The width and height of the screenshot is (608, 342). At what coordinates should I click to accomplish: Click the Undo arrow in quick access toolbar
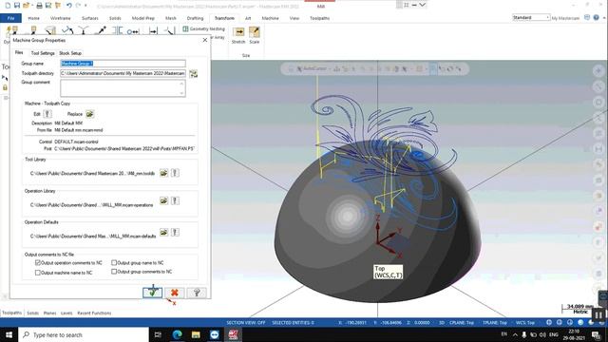[x=69, y=6]
